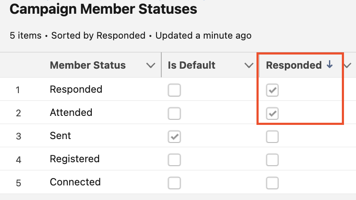Open the Member Status column dropdown

[151, 66]
